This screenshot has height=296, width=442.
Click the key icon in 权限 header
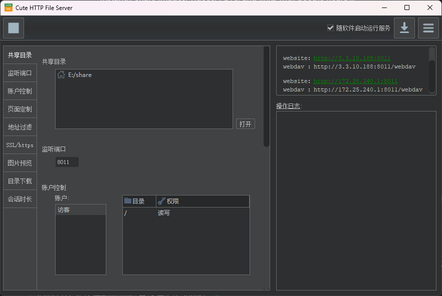click(x=161, y=201)
